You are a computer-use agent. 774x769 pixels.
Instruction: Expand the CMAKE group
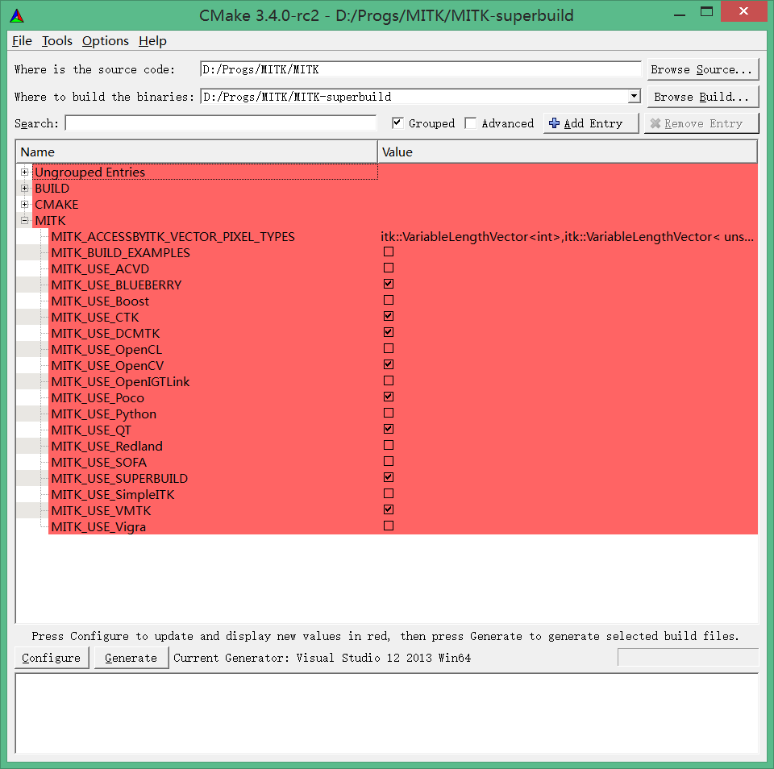25,205
